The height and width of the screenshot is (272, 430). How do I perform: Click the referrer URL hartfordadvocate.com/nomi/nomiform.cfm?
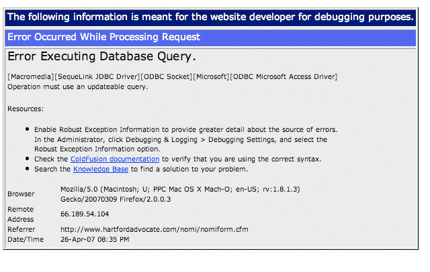point(155,229)
